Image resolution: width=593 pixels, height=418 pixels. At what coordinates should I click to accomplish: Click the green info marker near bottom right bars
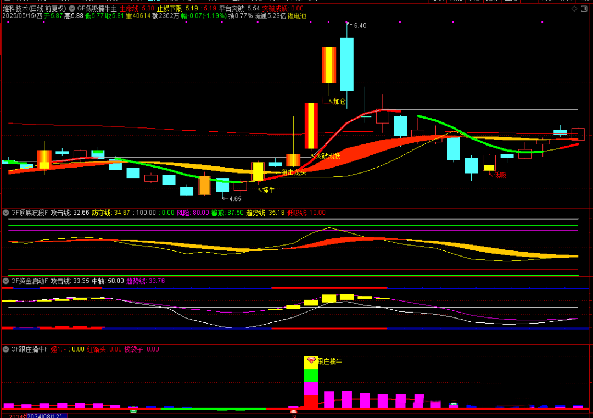pos(454,405)
